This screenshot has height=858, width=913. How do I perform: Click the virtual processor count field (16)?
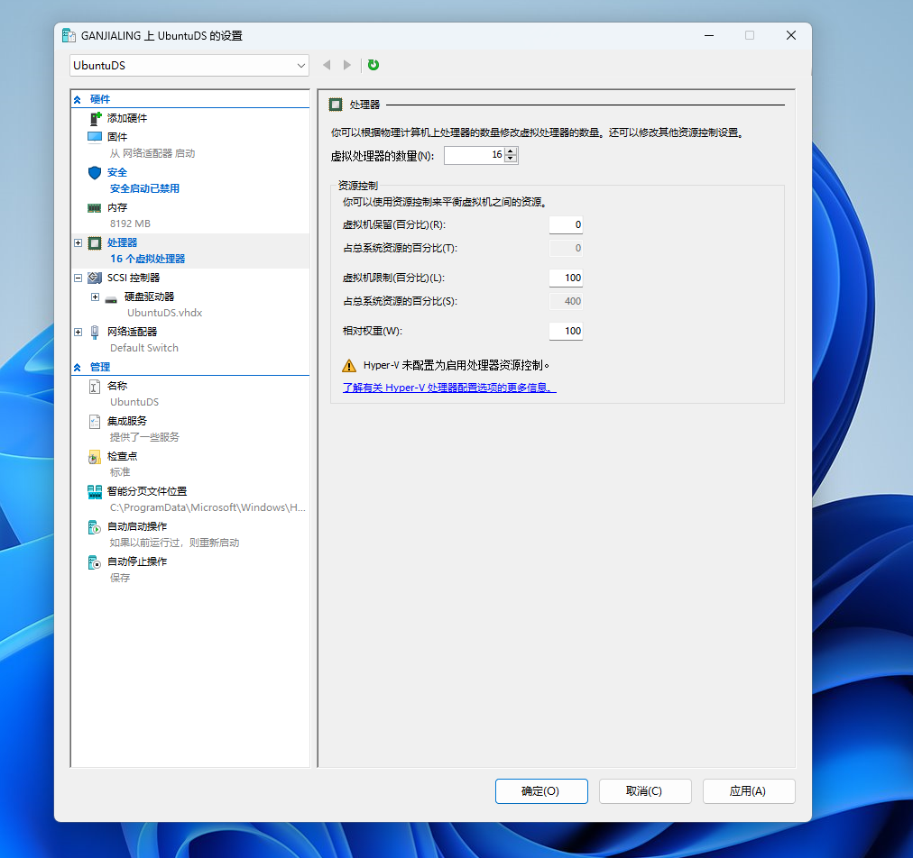click(475, 155)
